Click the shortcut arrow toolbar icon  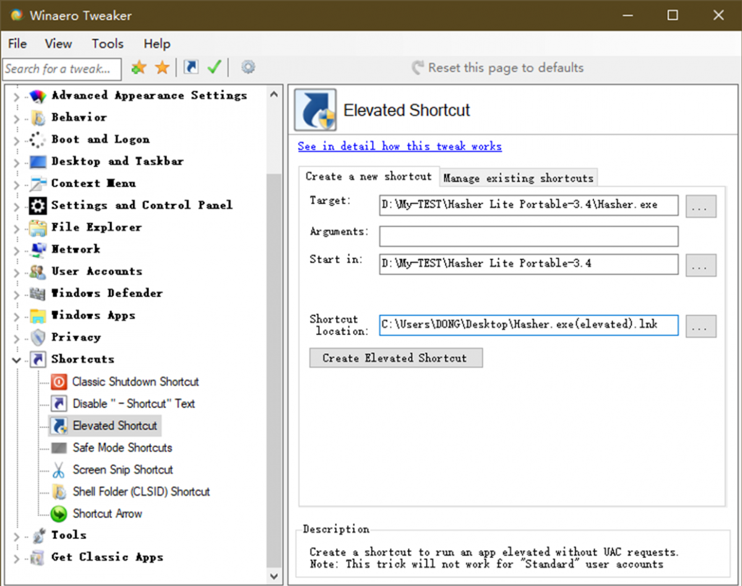click(191, 68)
